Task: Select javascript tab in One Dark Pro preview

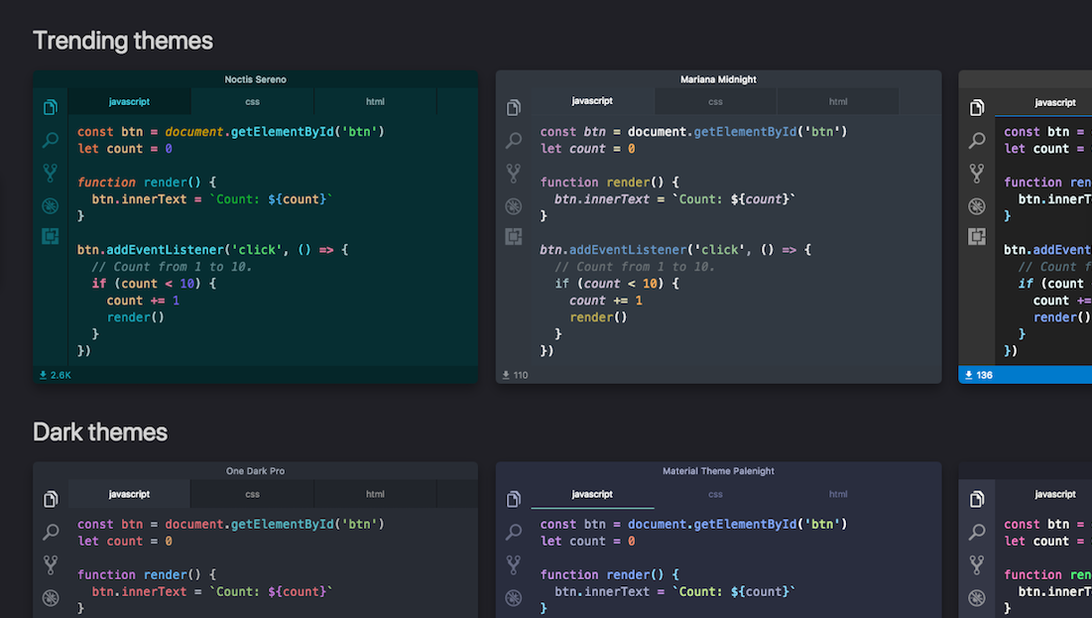Action: pos(129,494)
